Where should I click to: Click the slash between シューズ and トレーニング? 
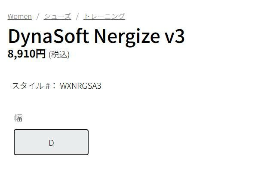77,16
